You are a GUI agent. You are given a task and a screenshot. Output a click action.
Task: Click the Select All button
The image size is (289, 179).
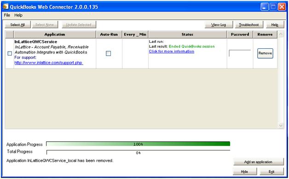[17, 25]
